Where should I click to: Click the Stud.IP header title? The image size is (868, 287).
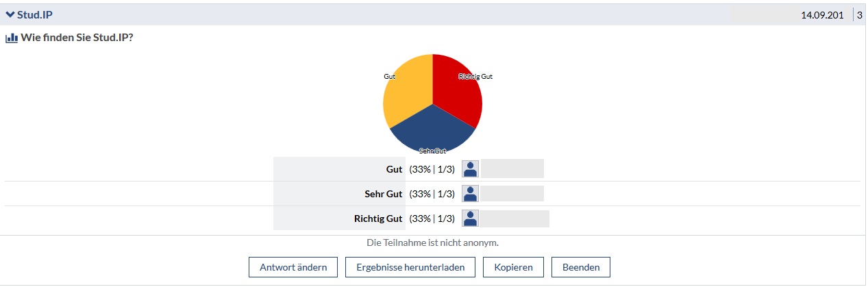click(x=34, y=14)
